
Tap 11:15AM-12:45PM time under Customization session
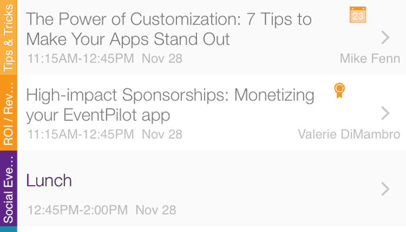tap(81, 59)
